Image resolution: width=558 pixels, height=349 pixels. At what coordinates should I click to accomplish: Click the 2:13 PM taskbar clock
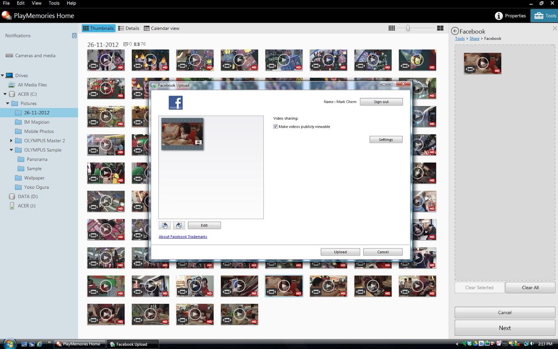click(545, 344)
